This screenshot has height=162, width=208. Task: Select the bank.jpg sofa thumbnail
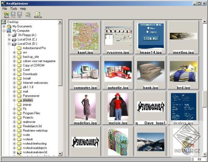[x=151, y=71]
